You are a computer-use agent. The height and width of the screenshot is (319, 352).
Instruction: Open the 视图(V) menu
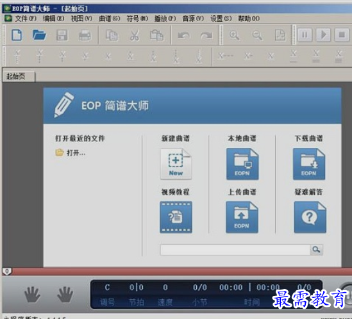(x=81, y=19)
